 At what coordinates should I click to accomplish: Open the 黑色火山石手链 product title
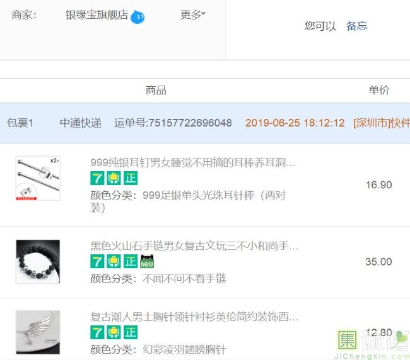[x=194, y=245]
